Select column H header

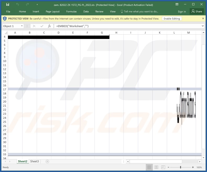(116, 33)
